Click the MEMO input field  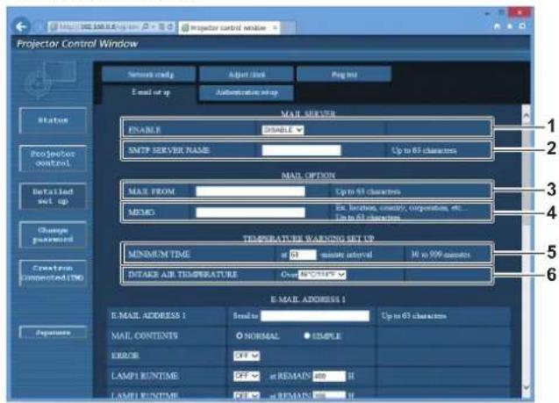(x=250, y=212)
